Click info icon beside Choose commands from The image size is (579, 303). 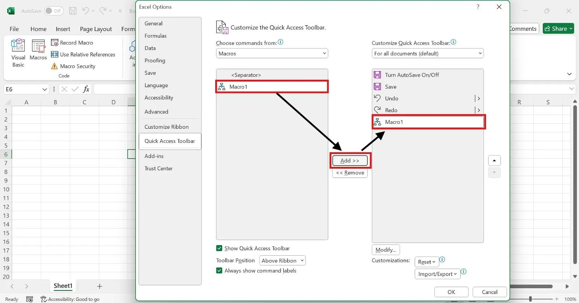point(280,42)
